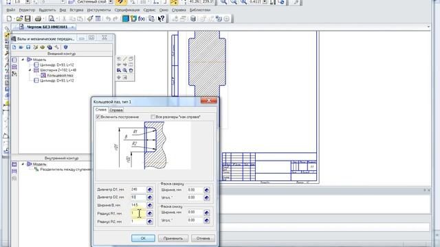The height and width of the screenshot is (247, 440).
Task: Open the Редактор menu
Action: [x=27, y=10]
